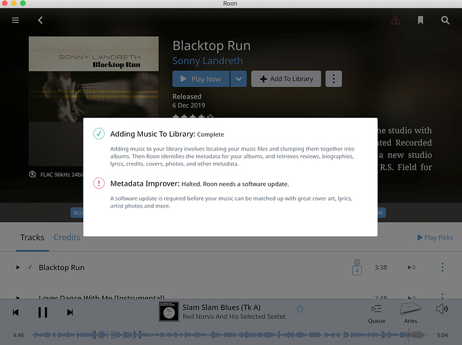Viewport: 462px width, 345px height.
Task: Open the Aries zone selector
Action: click(410, 313)
